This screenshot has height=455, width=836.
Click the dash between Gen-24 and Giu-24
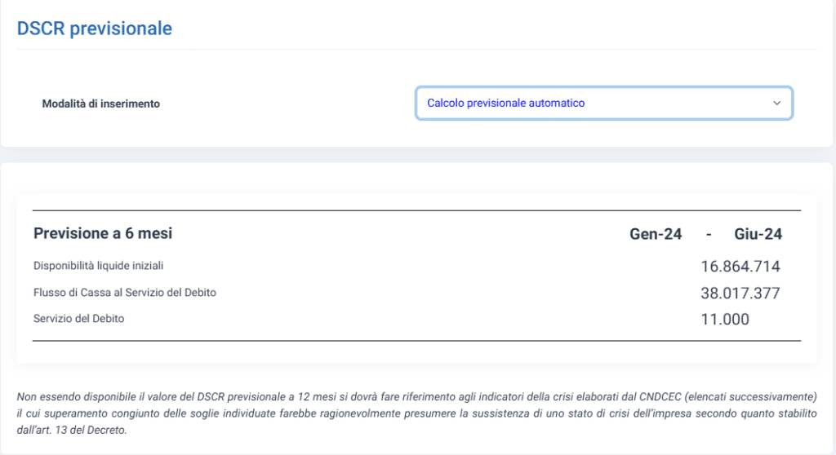point(709,234)
